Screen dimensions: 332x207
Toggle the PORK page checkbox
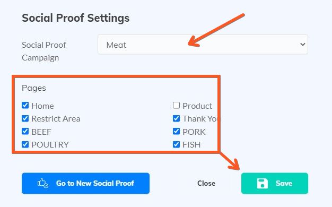coord(176,131)
